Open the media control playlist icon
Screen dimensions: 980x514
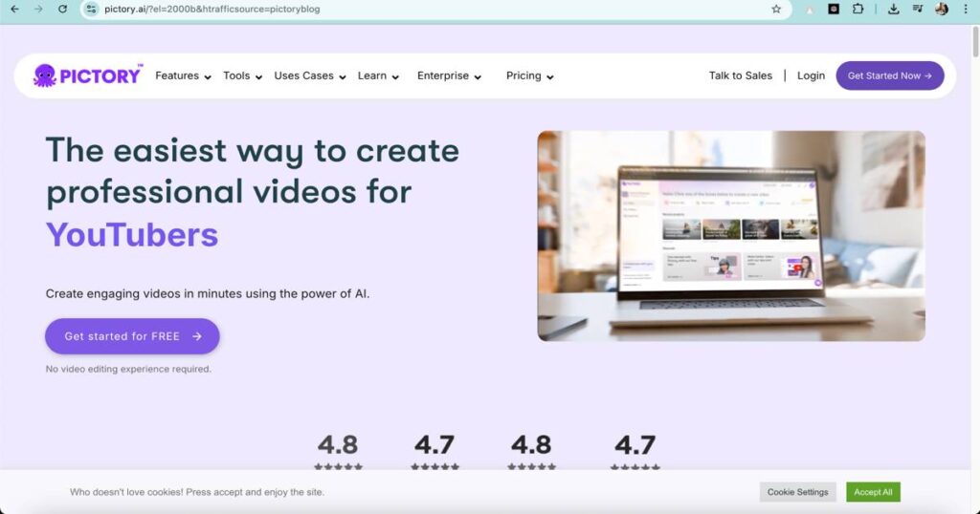pos(918,9)
